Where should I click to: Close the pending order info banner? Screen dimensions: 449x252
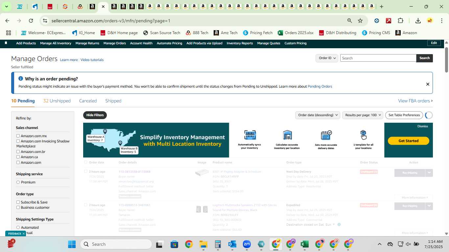click(428, 84)
